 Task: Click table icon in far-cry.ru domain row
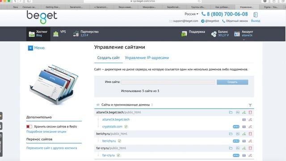tap(244, 156)
